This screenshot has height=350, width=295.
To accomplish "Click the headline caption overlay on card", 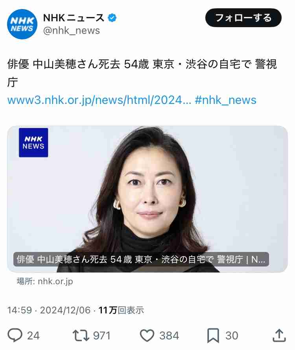I will 141,259.
